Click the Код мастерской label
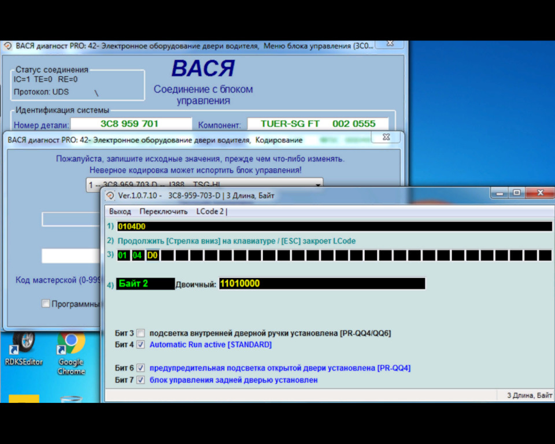 pyautogui.click(x=58, y=280)
